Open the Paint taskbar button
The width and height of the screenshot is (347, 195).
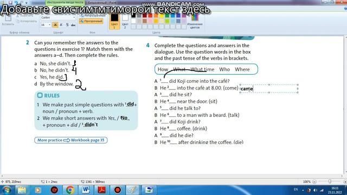pyautogui.click(x=133, y=190)
